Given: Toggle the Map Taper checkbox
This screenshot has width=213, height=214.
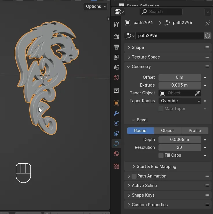Looking at the screenshot, I should 161,109.
